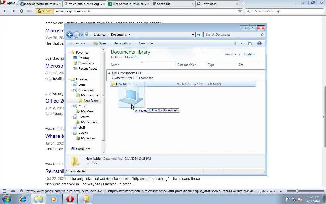Open a new Opera tab
326x204 pixels.
(x=243, y=4)
